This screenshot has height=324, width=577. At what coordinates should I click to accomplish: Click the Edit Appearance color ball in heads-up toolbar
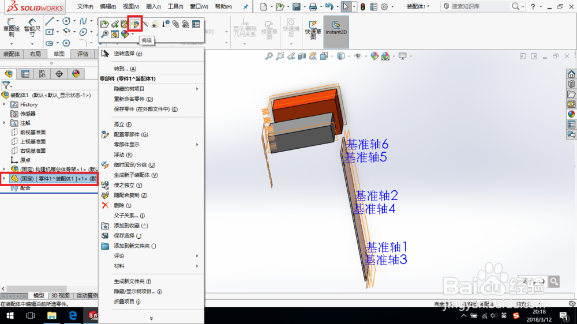(x=374, y=56)
